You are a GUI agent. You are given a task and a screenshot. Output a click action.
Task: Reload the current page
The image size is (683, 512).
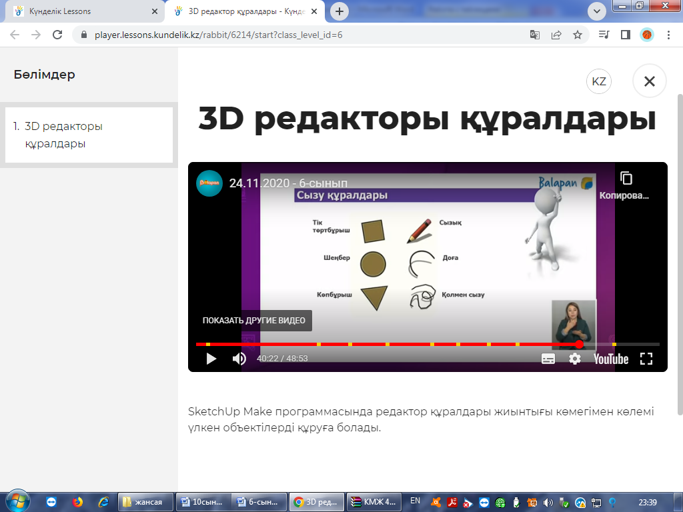[57, 35]
